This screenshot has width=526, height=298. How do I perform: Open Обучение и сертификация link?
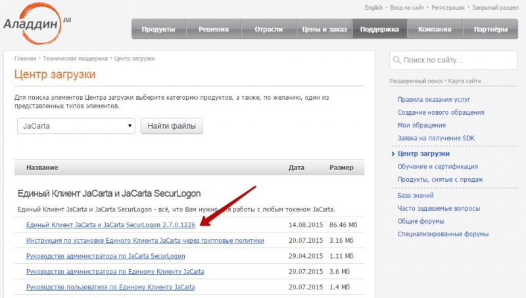tap(438, 167)
